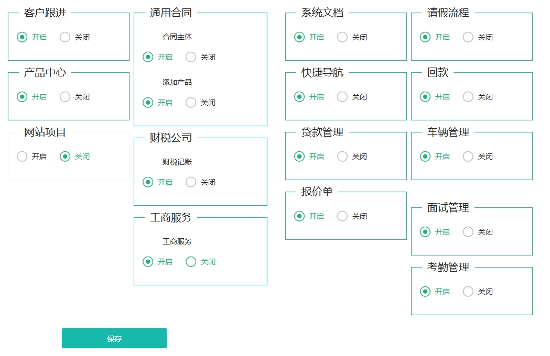
Task: Click the 保存 button
Action: 114,338
